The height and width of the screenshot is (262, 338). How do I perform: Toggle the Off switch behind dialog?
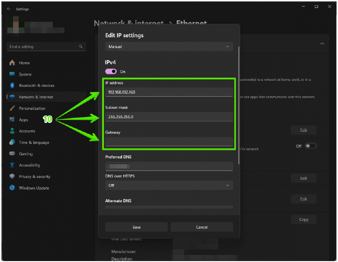pyautogui.click(x=310, y=146)
